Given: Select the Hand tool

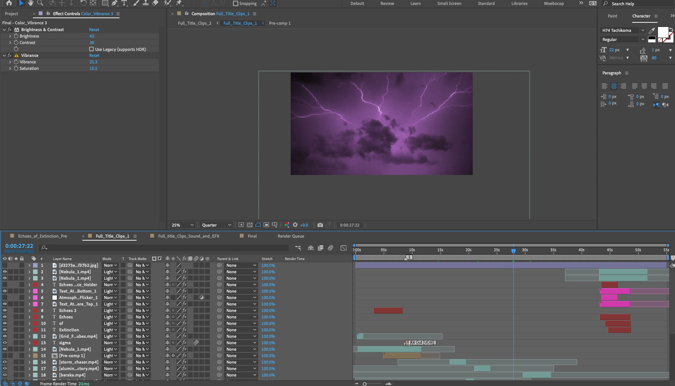Looking at the screenshot, I should pos(31,3).
